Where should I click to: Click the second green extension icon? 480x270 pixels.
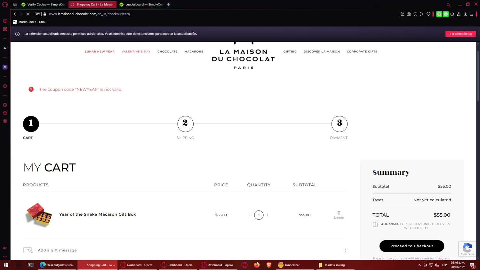click(x=446, y=14)
